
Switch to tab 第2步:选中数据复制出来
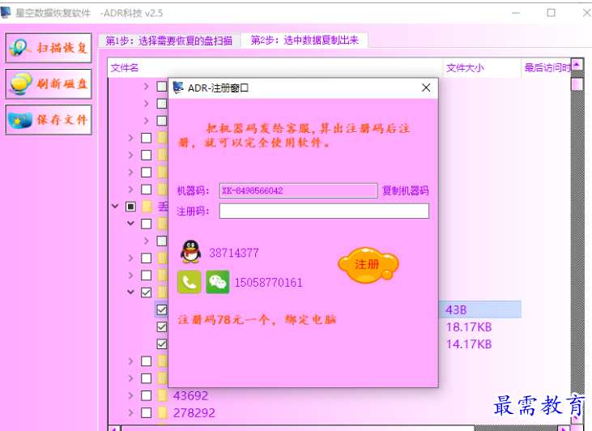coord(305,40)
